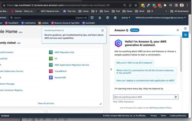
Task: Open the Home bookmarks folder
Action: [83, 11]
